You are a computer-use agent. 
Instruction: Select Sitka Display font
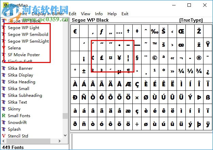tap(20, 75)
